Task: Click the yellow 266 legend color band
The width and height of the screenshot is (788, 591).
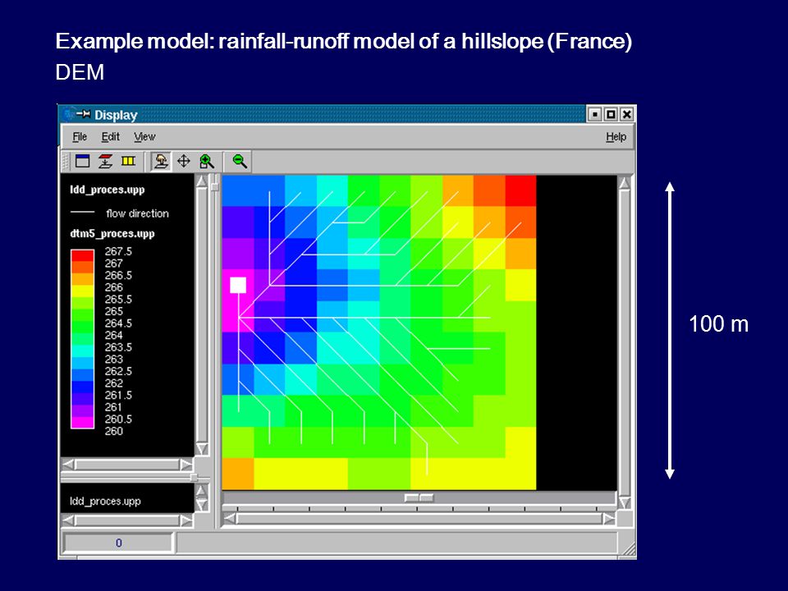Action: coord(82,291)
